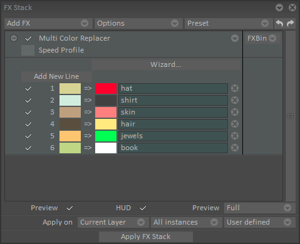Click the panel grip handle on the right
This screenshot has height=244, width=300.
(x=290, y=116)
